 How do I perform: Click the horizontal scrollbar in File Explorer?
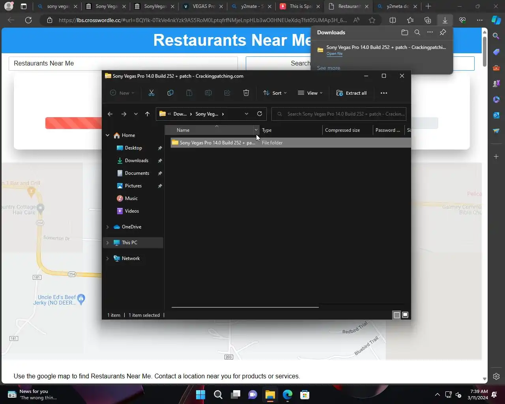[245, 307]
